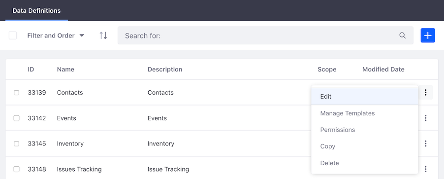Screen dimensions: 444x179
Task: Click ID value 33148
Action: coord(37,169)
